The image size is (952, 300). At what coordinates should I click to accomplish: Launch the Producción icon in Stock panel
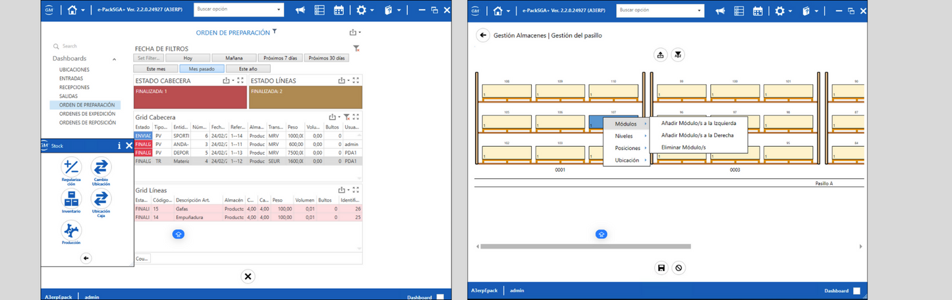pyautogui.click(x=71, y=230)
